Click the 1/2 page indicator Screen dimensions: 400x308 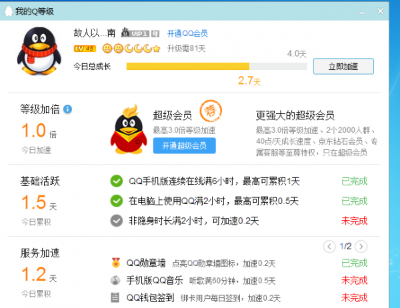pyautogui.click(x=345, y=246)
